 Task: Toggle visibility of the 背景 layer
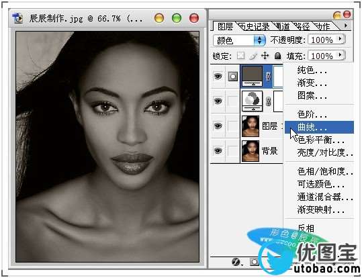click(218, 151)
